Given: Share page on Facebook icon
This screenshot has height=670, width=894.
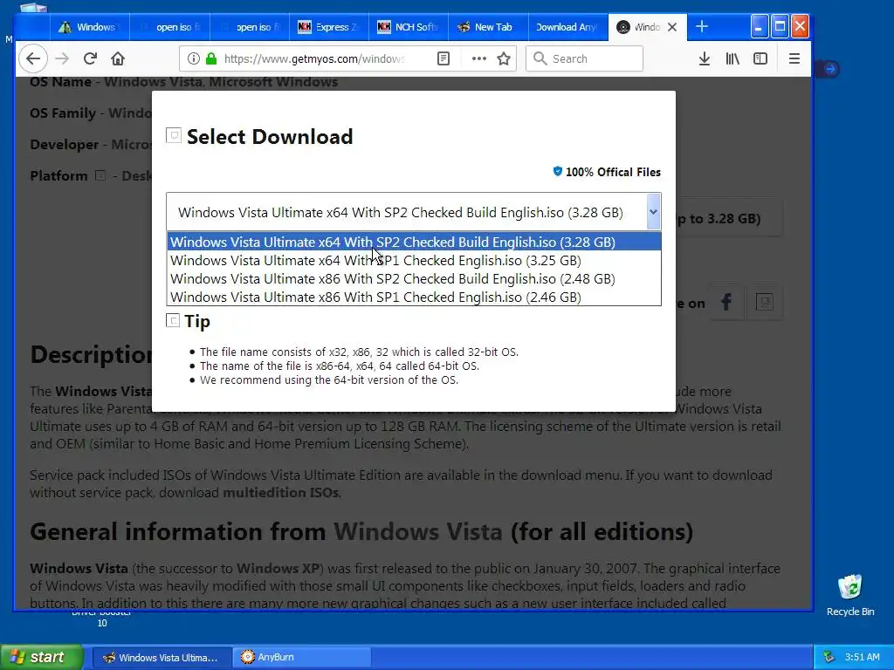Looking at the screenshot, I should point(726,302).
